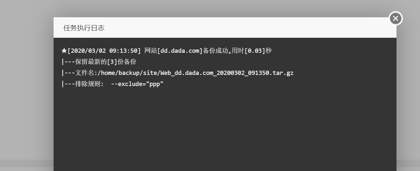Click the --exclude="ppp" rule text
This screenshot has height=171, width=420.
137,84
